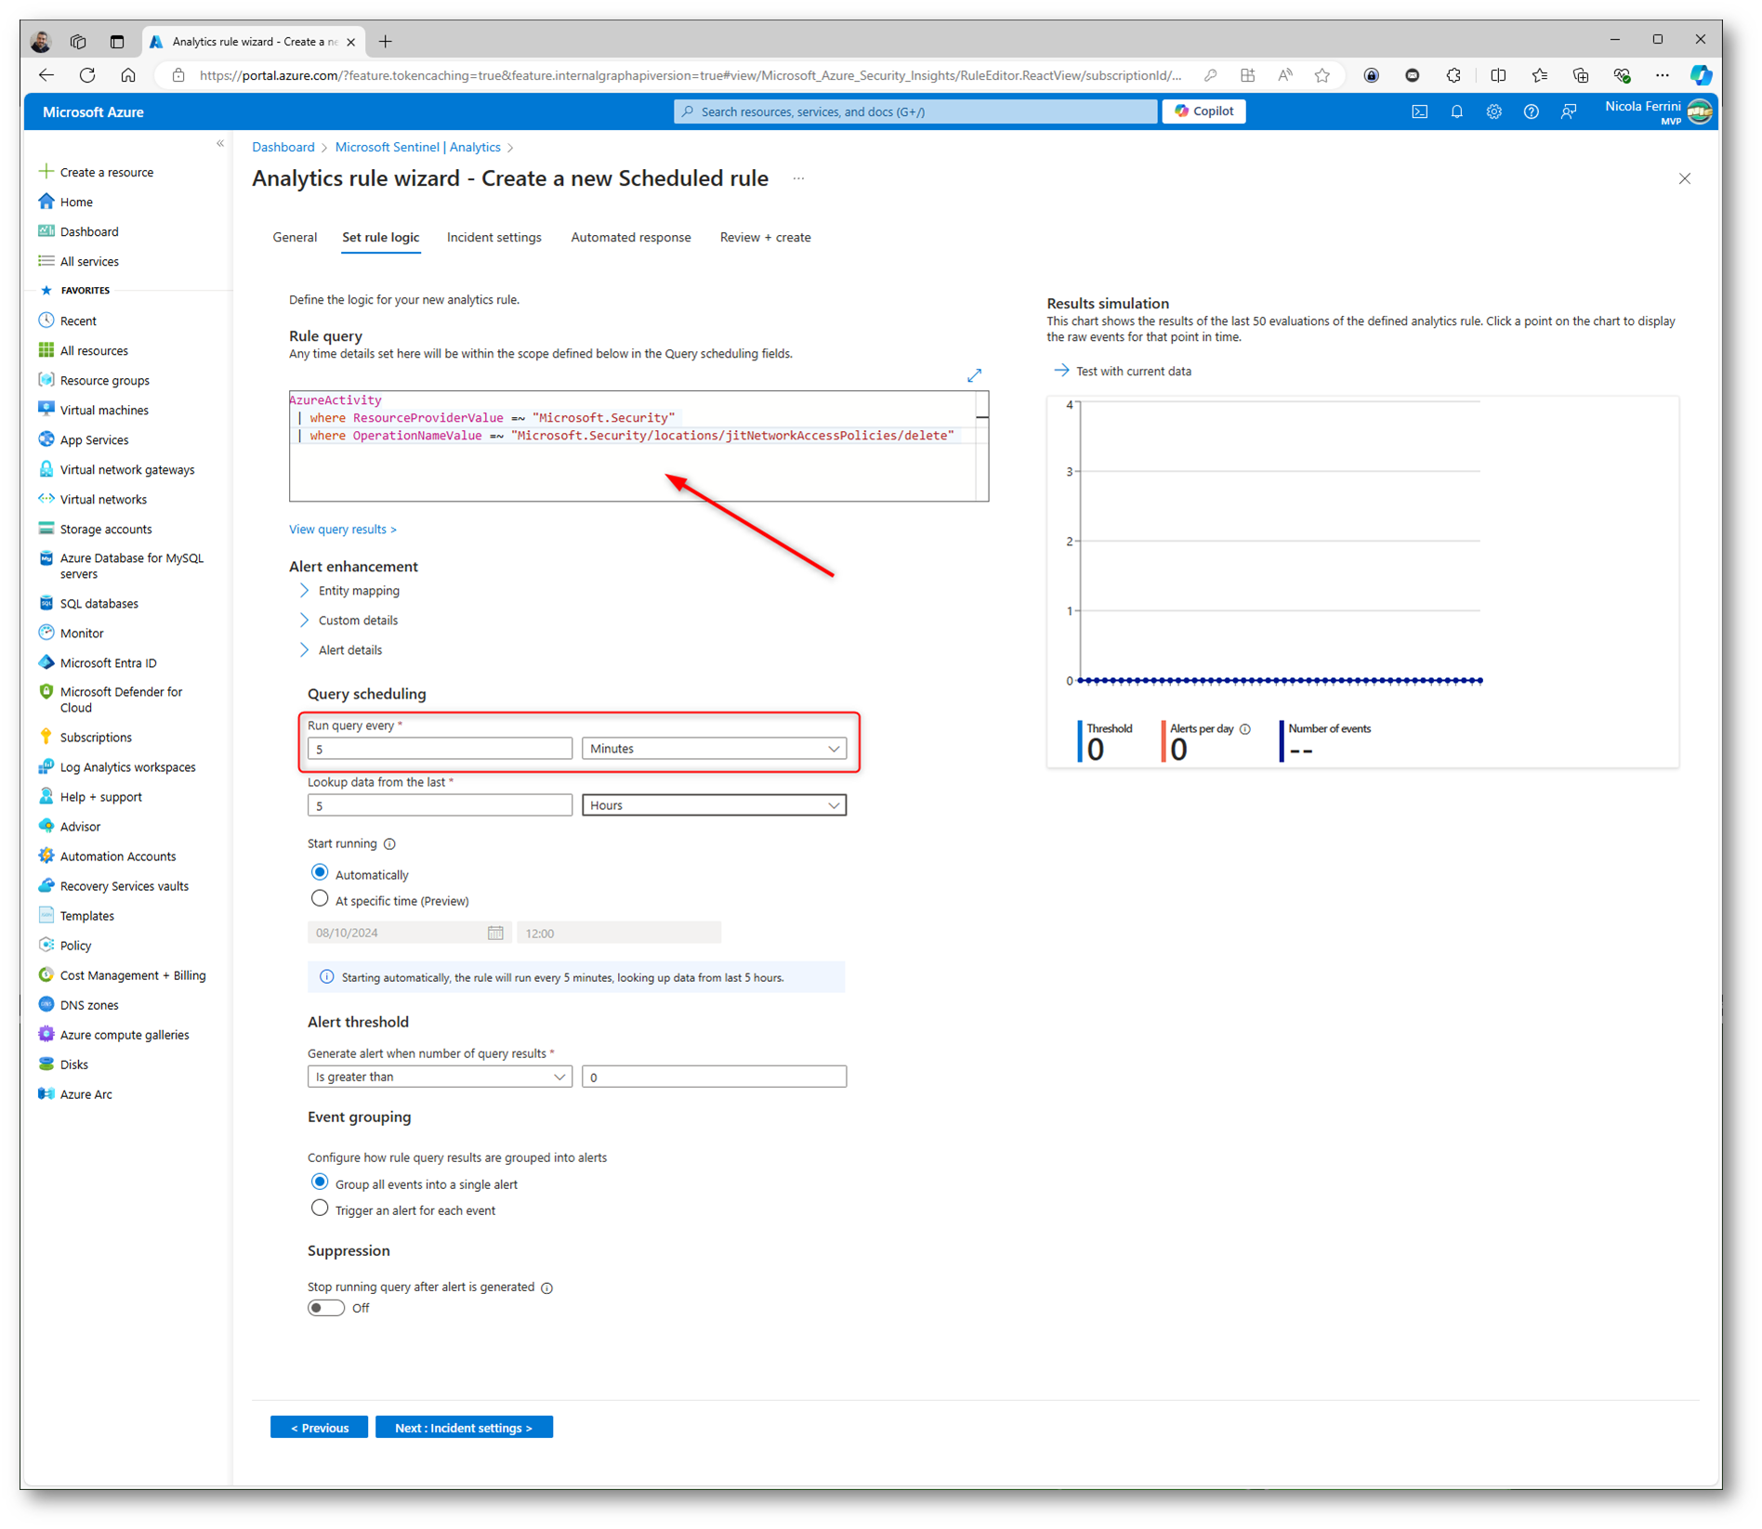Image resolution: width=1762 pixels, height=1529 pixels.
Task: Open Microsoft Entra ID from sidebar
Action: point(109,662)
